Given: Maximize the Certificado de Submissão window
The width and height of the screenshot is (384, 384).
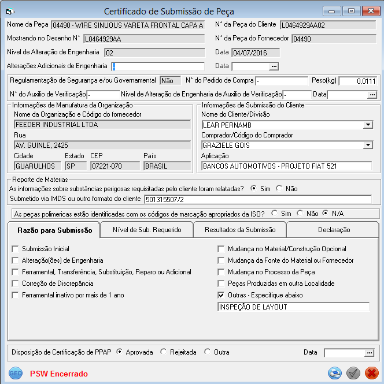Looking at the screenshot, I should tap(351, 11).
